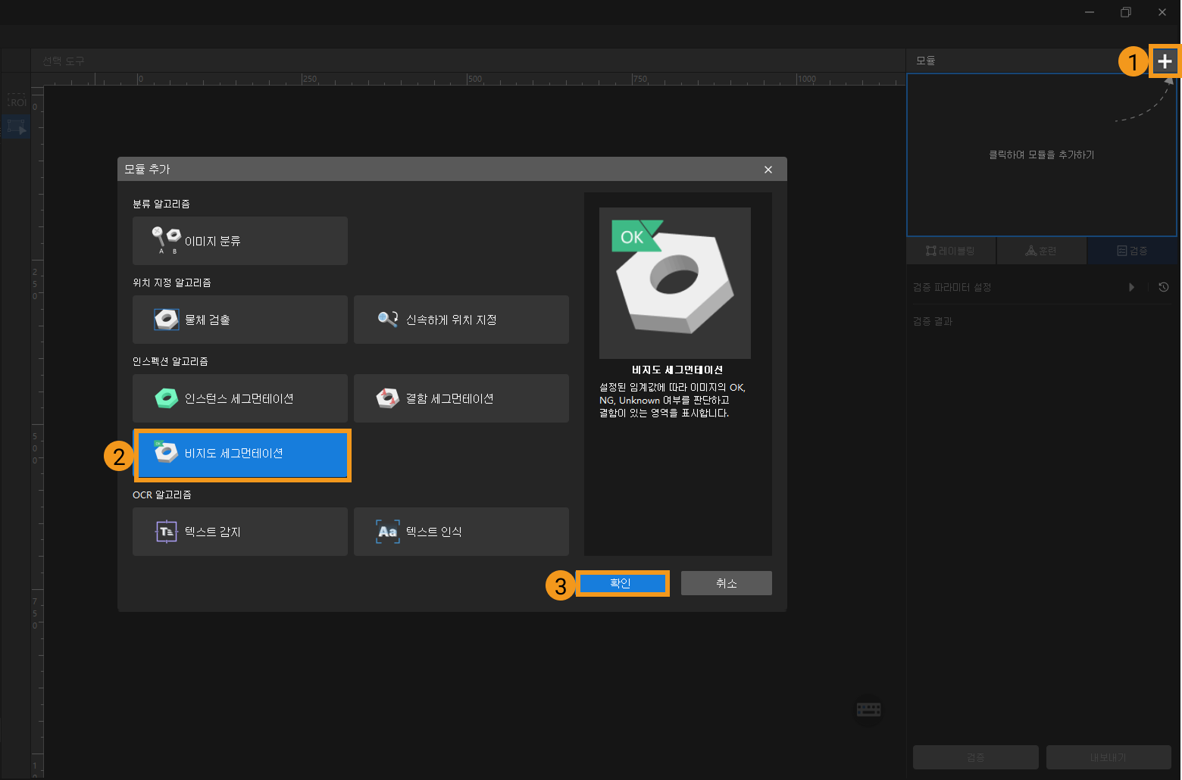Click the 검증 button at bottom

click(x=976, y=757)
